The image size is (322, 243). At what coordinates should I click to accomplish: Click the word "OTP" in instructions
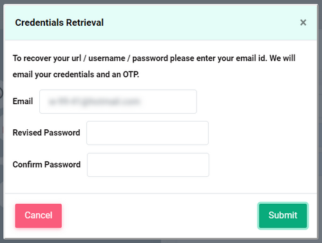pos(131,75)
